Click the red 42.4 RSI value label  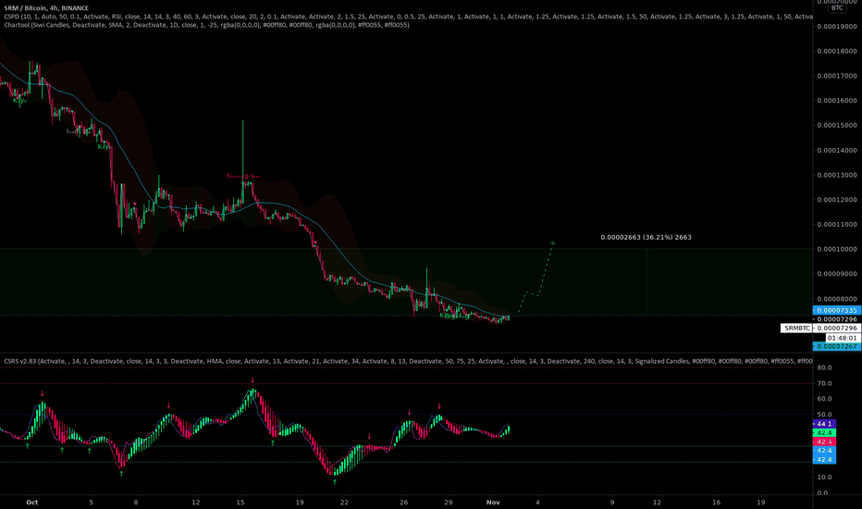coord(824,441)
